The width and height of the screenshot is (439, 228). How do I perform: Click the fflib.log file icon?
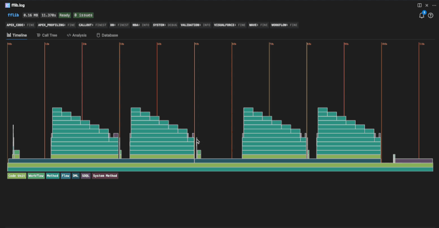pyautogui.click(x=8, y=5)
